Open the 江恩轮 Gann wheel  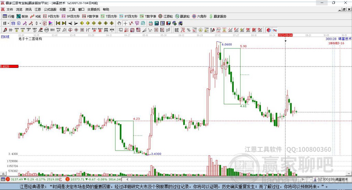coord(166,16)
